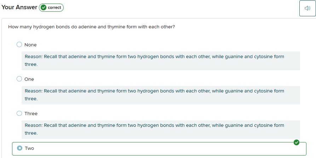
Task: Click the One answer label text
Action: click(29, 79)
